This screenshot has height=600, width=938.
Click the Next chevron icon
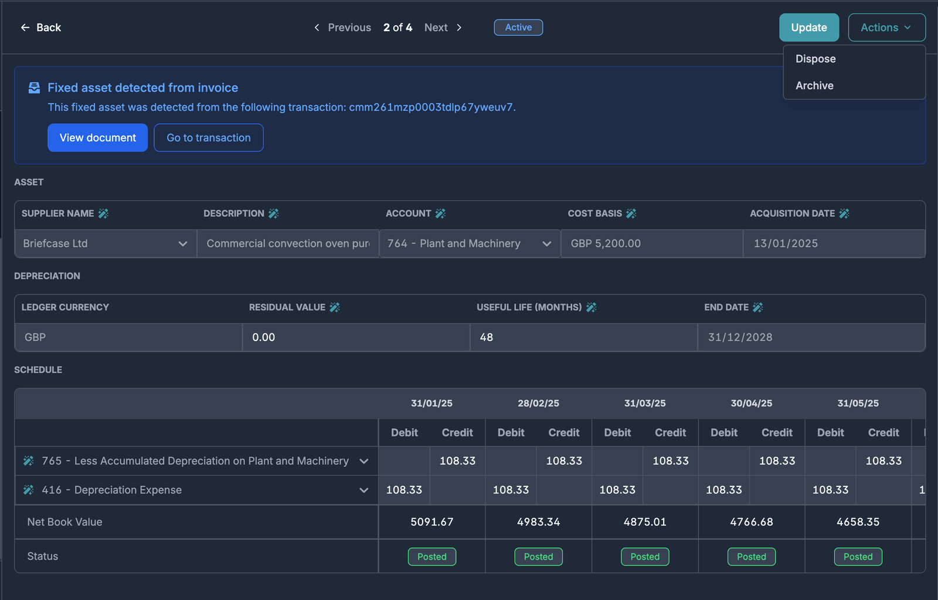point(459,28)
